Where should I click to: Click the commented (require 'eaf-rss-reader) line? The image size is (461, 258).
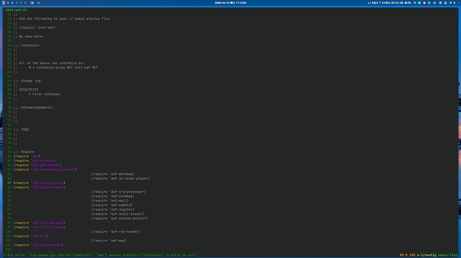[x=115, y=231]
